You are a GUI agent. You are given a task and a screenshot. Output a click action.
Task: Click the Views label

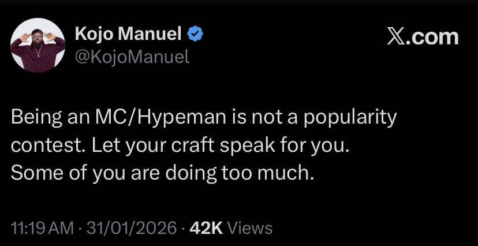tap(250, 228)
